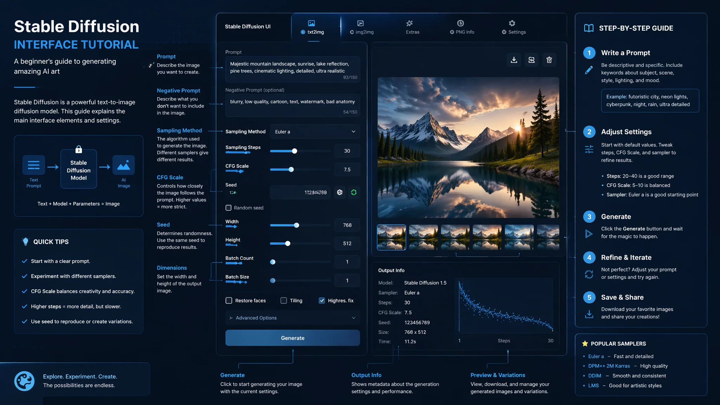Click the DPM++ 2M Karras sampler link
The image size is (720, 405).
[x=609, y=366]
